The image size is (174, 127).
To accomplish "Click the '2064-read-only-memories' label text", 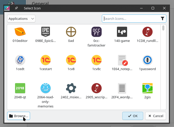I will coord(46,102).
